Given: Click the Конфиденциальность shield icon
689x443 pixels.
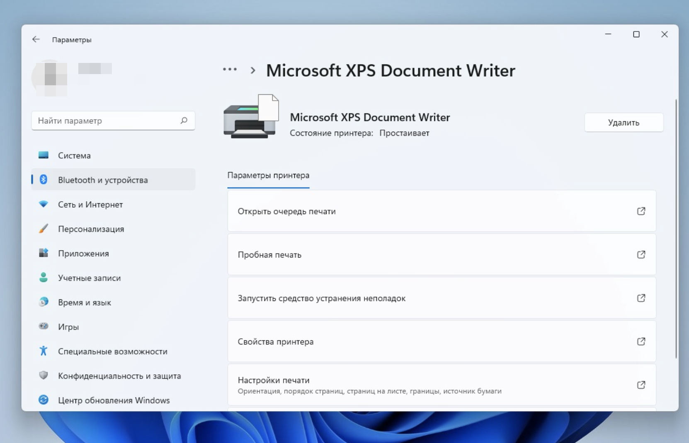Looking at the screenshot, I should click(x=44, y=375).
